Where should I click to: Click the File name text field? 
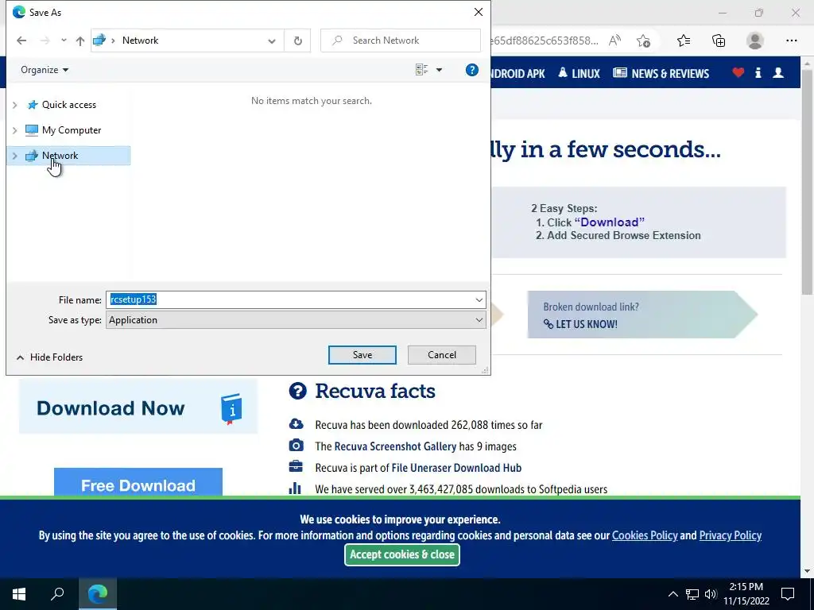[x=289, y=299]
